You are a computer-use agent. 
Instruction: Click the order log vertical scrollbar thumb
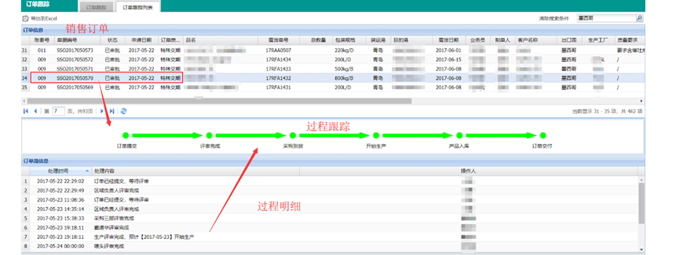click(642, 203)
